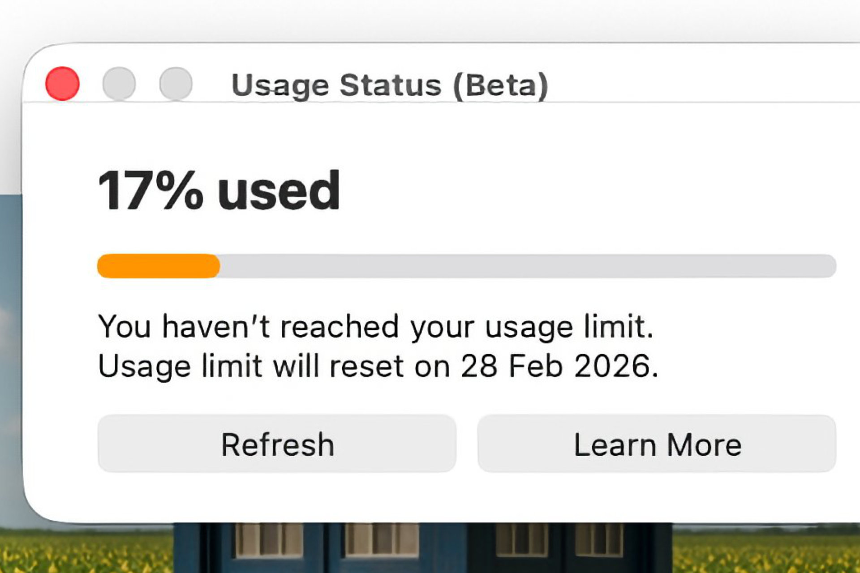Click the 17% percentage number
The image size is (860, 573).
coord(150,191)
